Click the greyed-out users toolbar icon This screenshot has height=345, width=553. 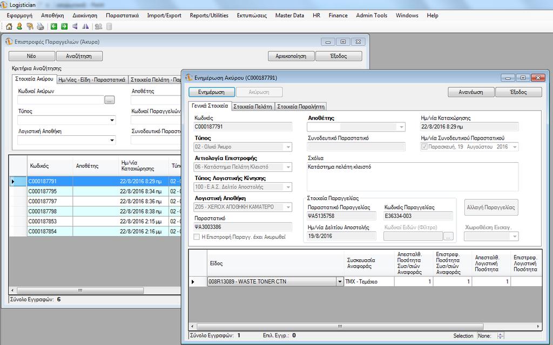click(98, 26)
